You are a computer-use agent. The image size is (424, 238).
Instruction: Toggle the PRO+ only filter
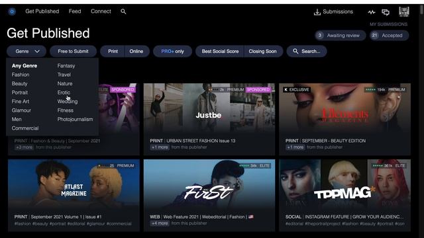point(172,52)
